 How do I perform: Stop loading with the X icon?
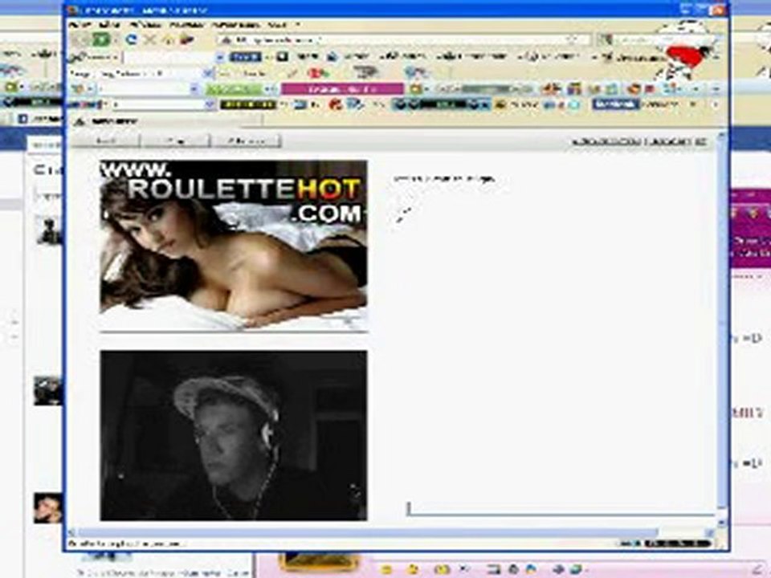149,40
